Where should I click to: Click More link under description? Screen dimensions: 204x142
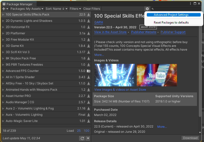(99, 55)
